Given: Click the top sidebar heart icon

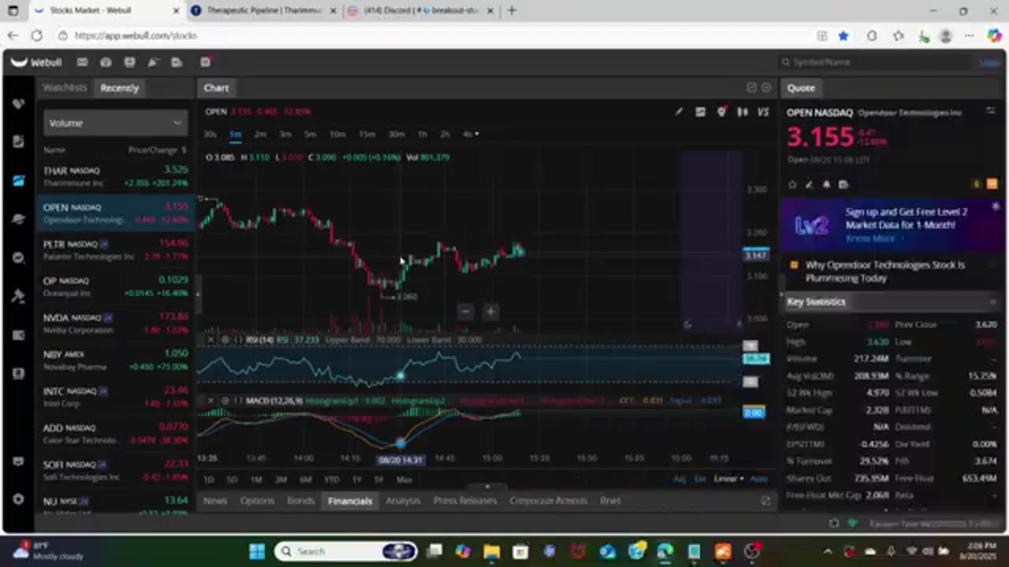Looking at the screenshot, I should tap(19, 104).
